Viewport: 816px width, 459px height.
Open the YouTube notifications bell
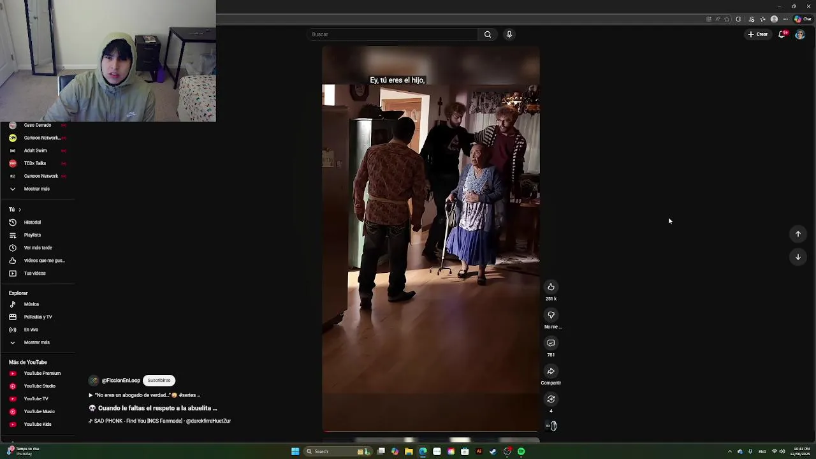(782, 34)
